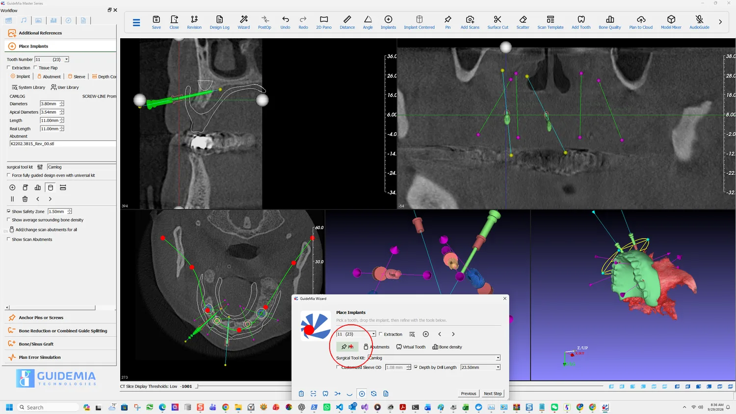Select the PostOp tool
Image resolution: width=736 pixels, height=414 pixels.
(264, 22)
